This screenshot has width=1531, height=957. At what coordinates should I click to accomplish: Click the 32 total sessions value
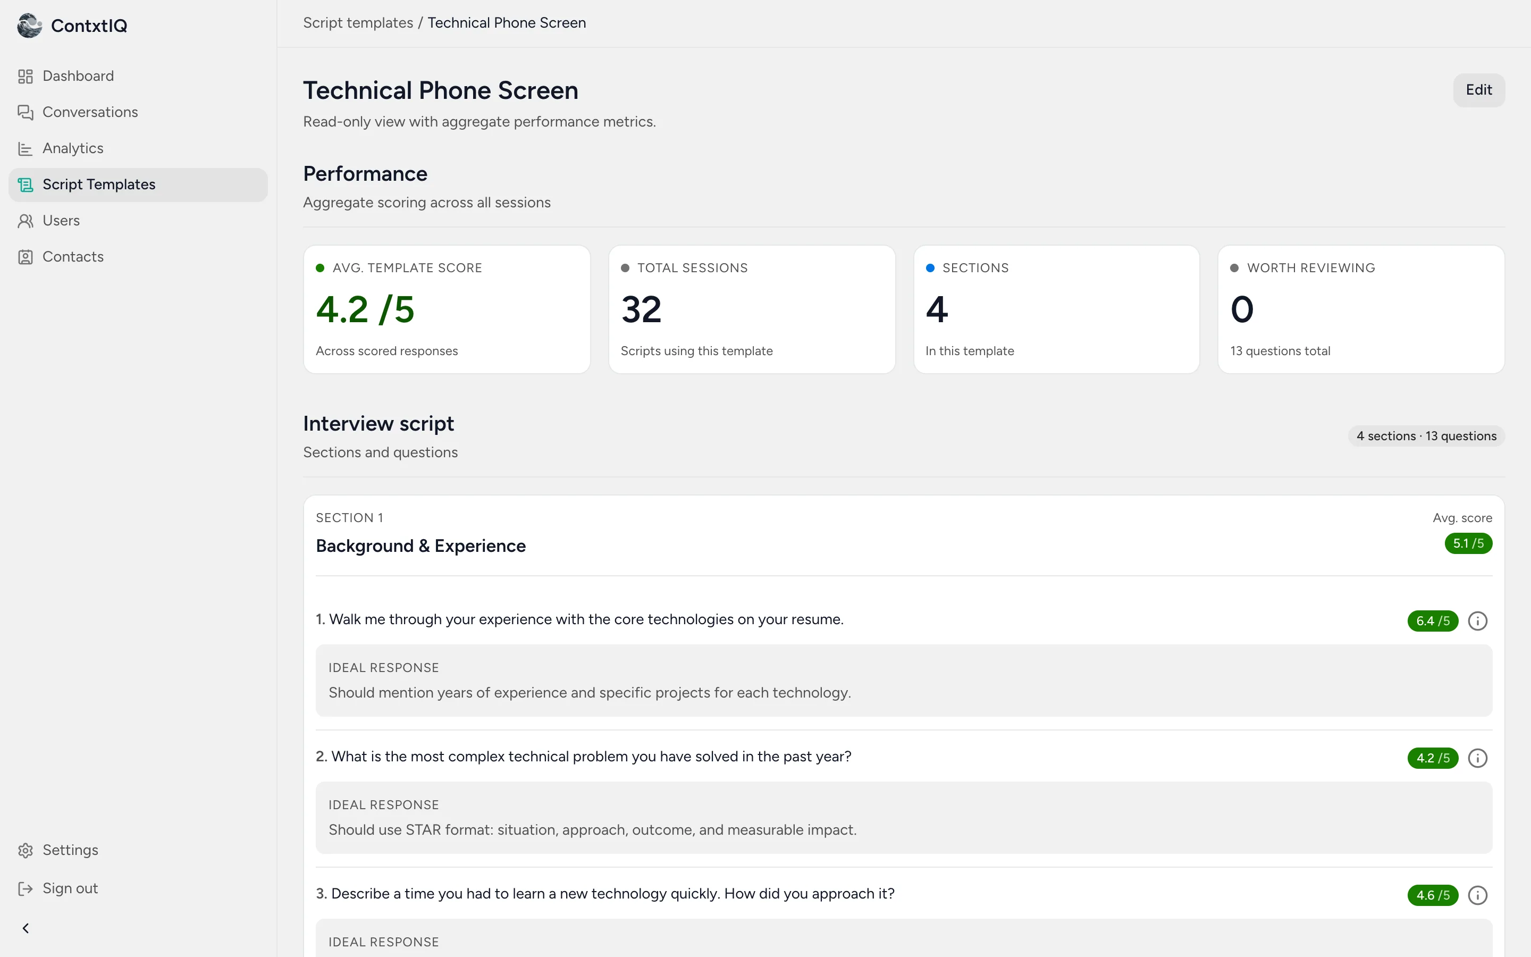coord(642,309)
